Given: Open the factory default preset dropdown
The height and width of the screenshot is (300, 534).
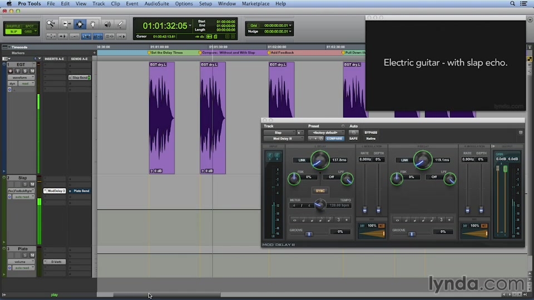Looking at the screenshot, I should 325,133.
